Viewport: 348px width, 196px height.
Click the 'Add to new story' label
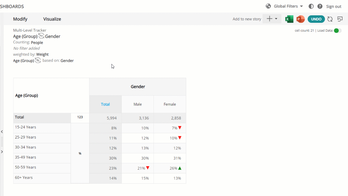click(x=247, y=19)
